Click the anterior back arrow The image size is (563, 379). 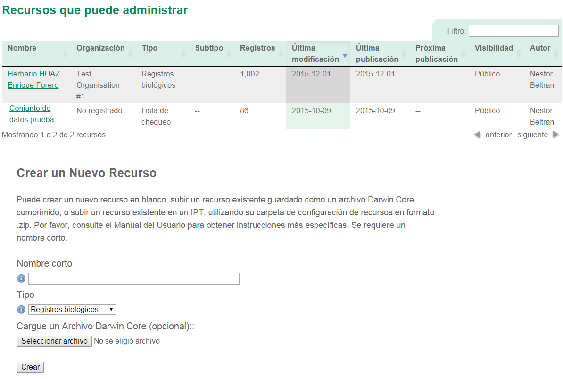pos(478,135)
